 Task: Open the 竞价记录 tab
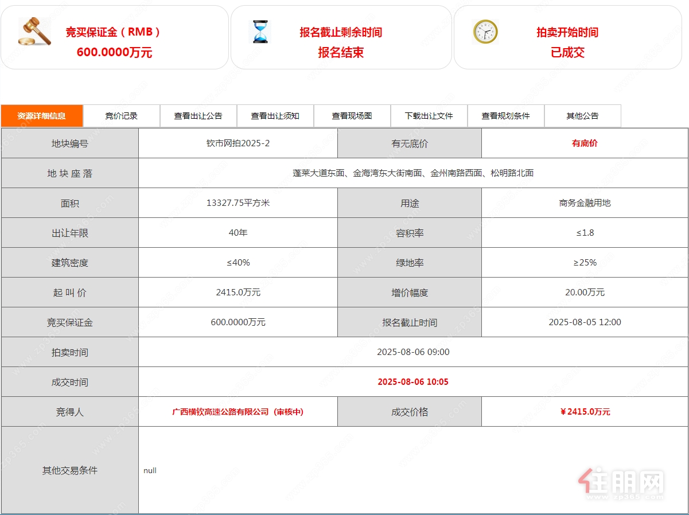pyautogui.click(x=122, y=116)
